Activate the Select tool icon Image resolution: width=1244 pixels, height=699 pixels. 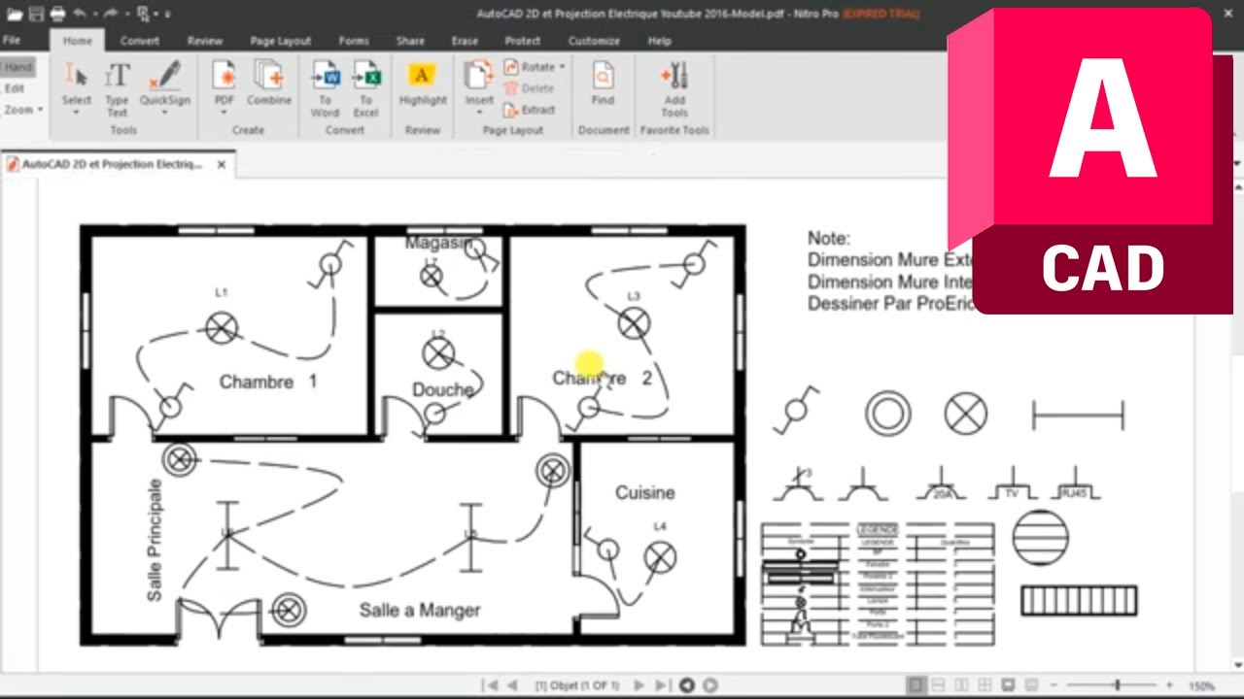[x=76, y=76]
